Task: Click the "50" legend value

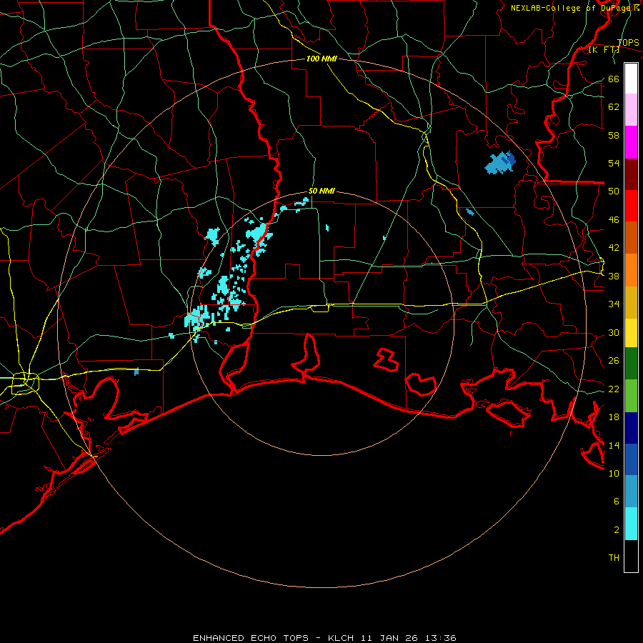Action: tap(614, 191)
